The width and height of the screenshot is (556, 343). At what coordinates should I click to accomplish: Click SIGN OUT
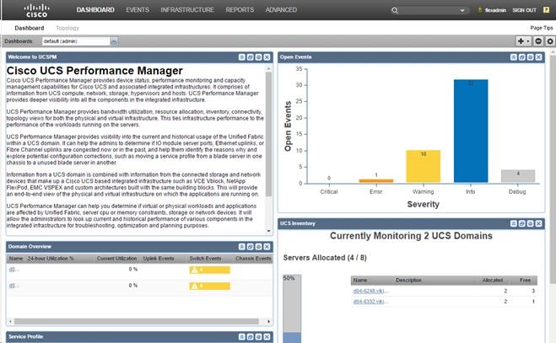click(524, 10)
